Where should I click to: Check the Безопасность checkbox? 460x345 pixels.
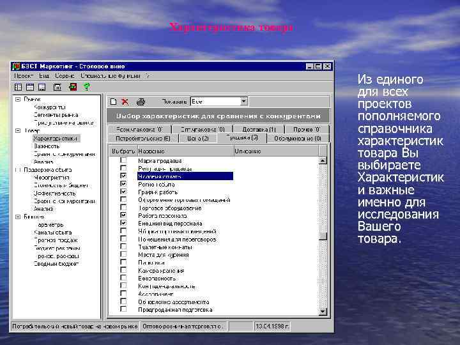click(x=123, y=278)
